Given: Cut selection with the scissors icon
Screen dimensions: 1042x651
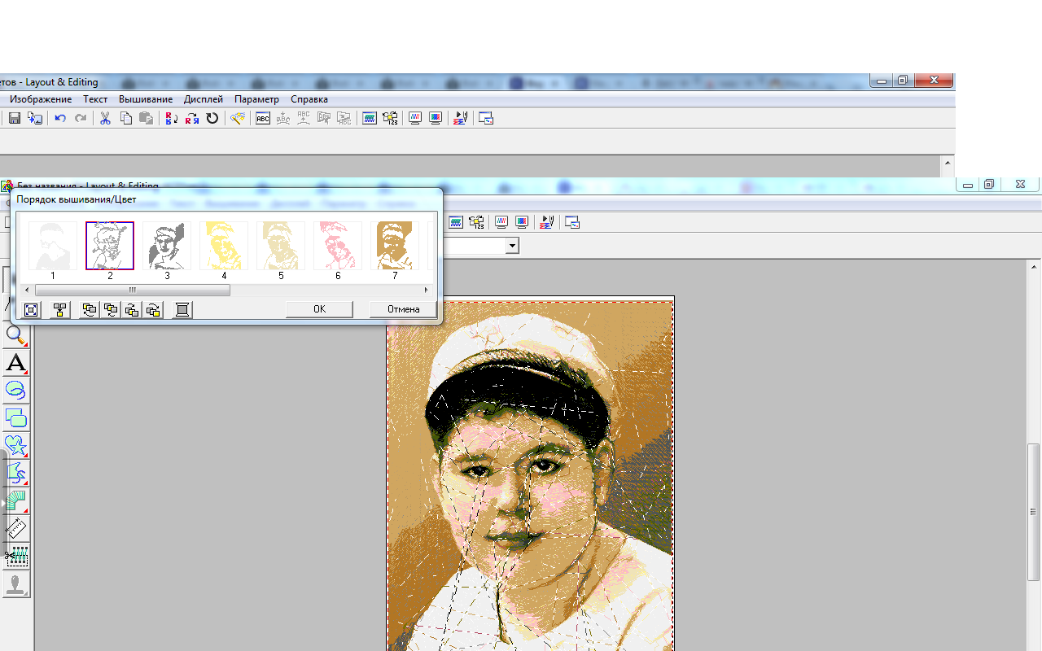Looking at the screenshot, I should 105,118.
